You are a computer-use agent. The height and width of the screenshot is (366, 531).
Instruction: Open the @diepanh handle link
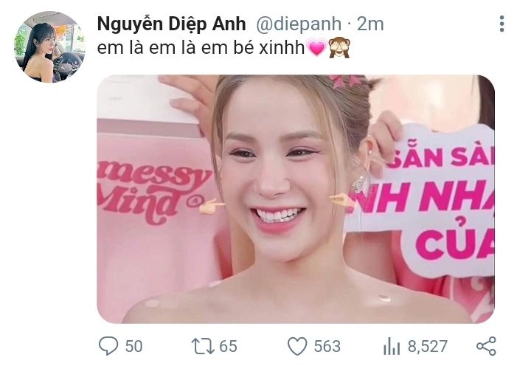[x=299, y=24]
